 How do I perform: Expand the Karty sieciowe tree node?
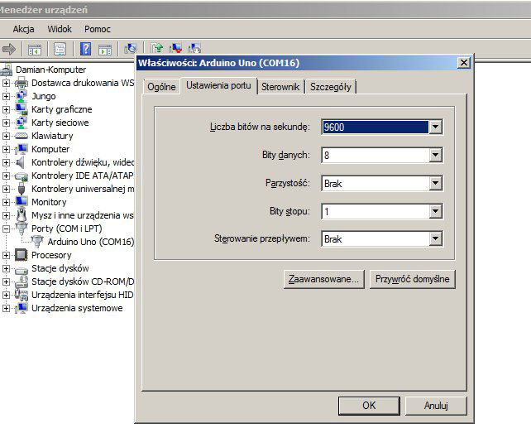tap(7, 123)
